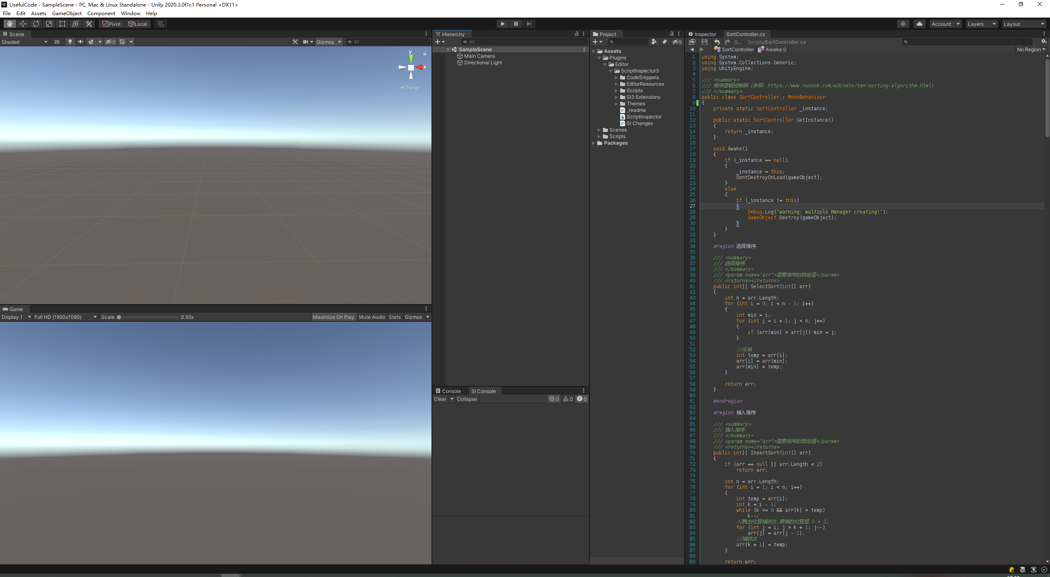The width and height of the screenshot is (1050, 577).
Task: Open the No Region dropdown
Action: [x=1031, y=50]
